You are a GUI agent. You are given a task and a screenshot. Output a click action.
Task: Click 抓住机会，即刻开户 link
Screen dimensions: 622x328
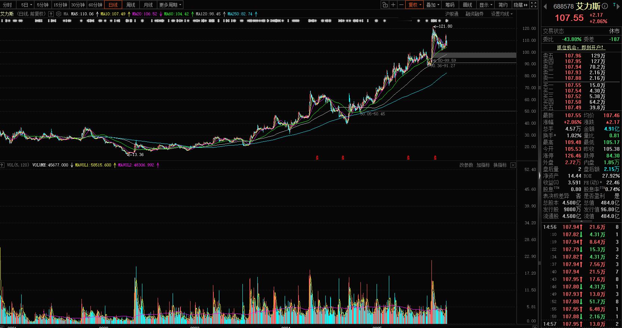[581, 47]
